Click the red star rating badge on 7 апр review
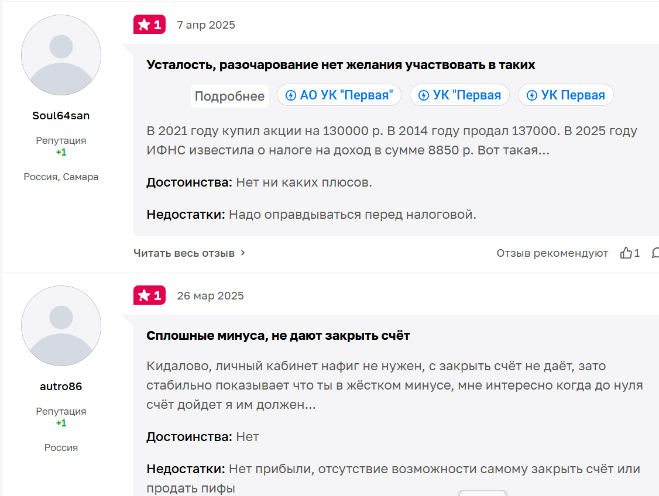The image size is (659, 496). click(149, 25)
